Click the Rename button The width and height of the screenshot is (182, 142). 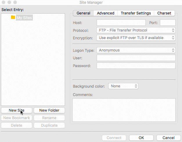[49, 118]
